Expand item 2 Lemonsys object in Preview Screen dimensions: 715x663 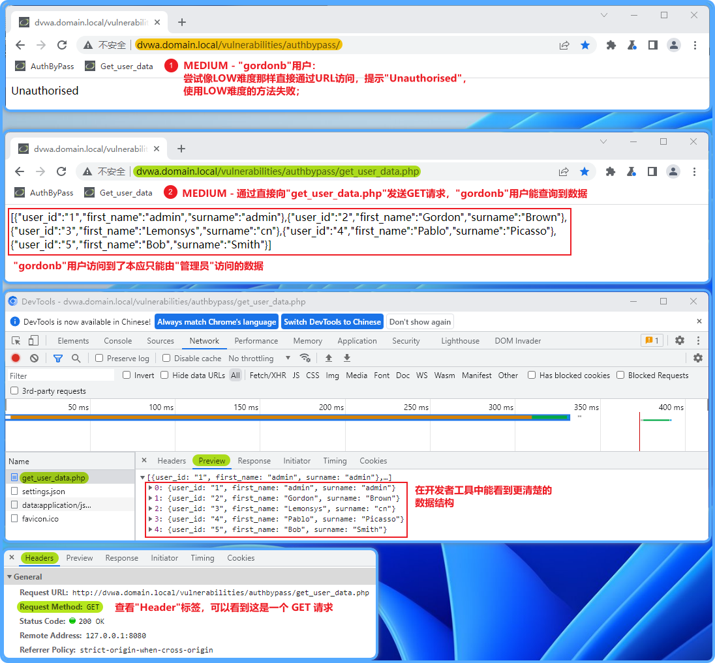click(x=151, y=508)
